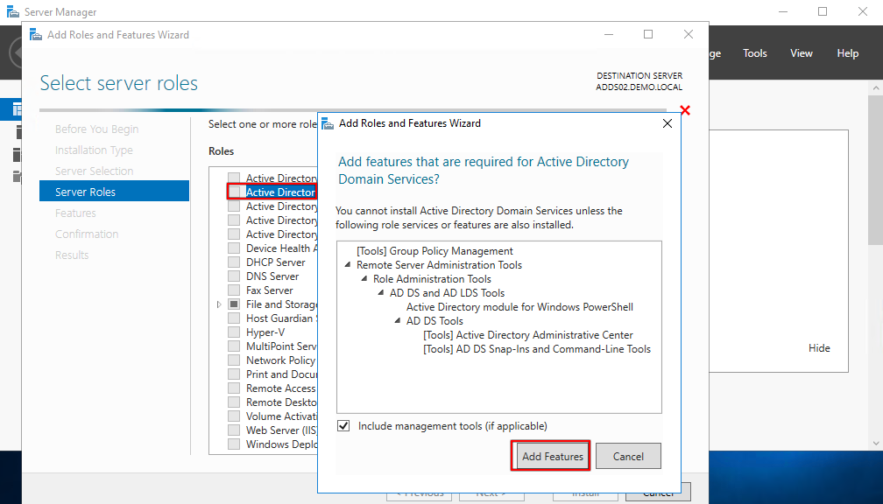Viewport: 883px width, 504px height.
Task: Select [Tools] Active Directory Administrative Center
Action: 528,334
